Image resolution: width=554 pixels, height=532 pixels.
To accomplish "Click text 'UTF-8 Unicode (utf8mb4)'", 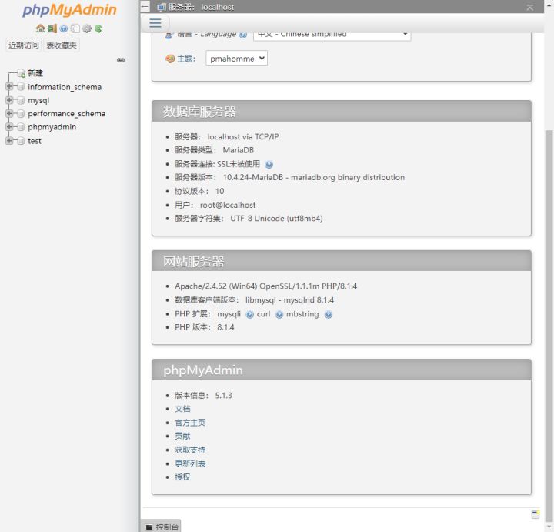I will click(x=276, y=219).
